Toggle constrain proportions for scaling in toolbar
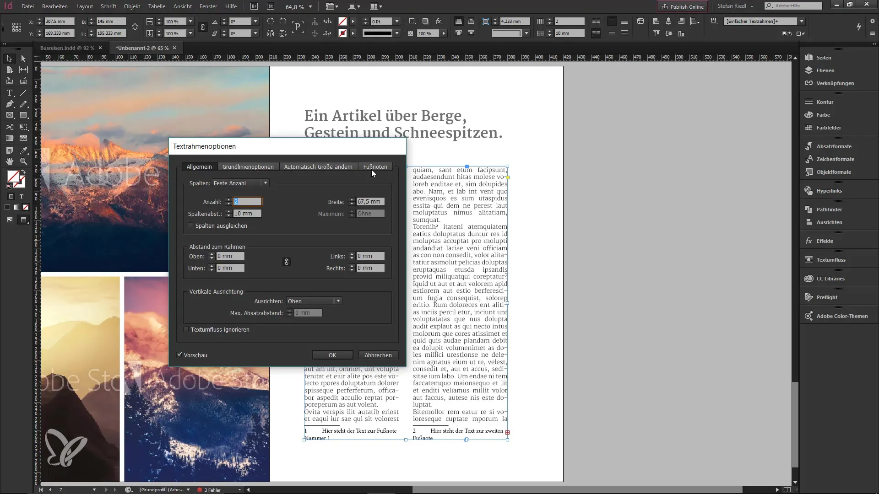 click(x=203, y=27)
